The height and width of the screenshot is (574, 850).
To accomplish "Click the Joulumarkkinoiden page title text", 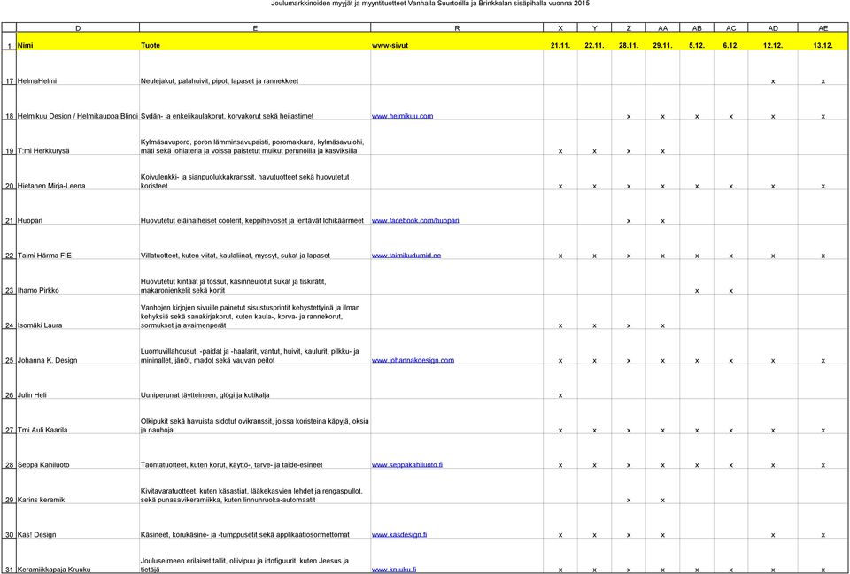I will click(430, 4).
